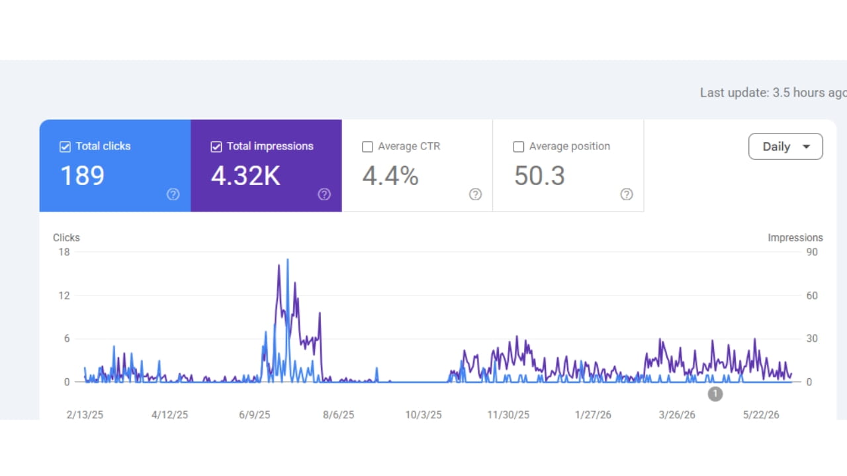Enable the Average CTR checkbox
The width and height of the screenshot is (847, 476).
367,147
